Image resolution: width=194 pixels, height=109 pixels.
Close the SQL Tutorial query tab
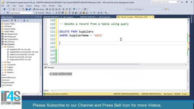coord(153,17)
